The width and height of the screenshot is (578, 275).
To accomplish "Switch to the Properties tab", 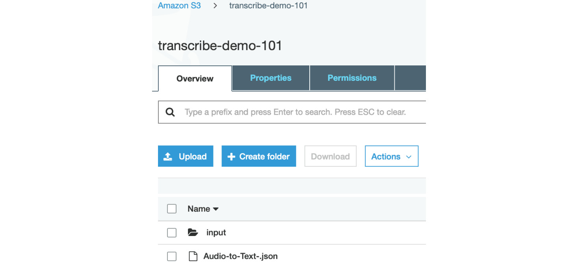I will (x=271, y=78).
